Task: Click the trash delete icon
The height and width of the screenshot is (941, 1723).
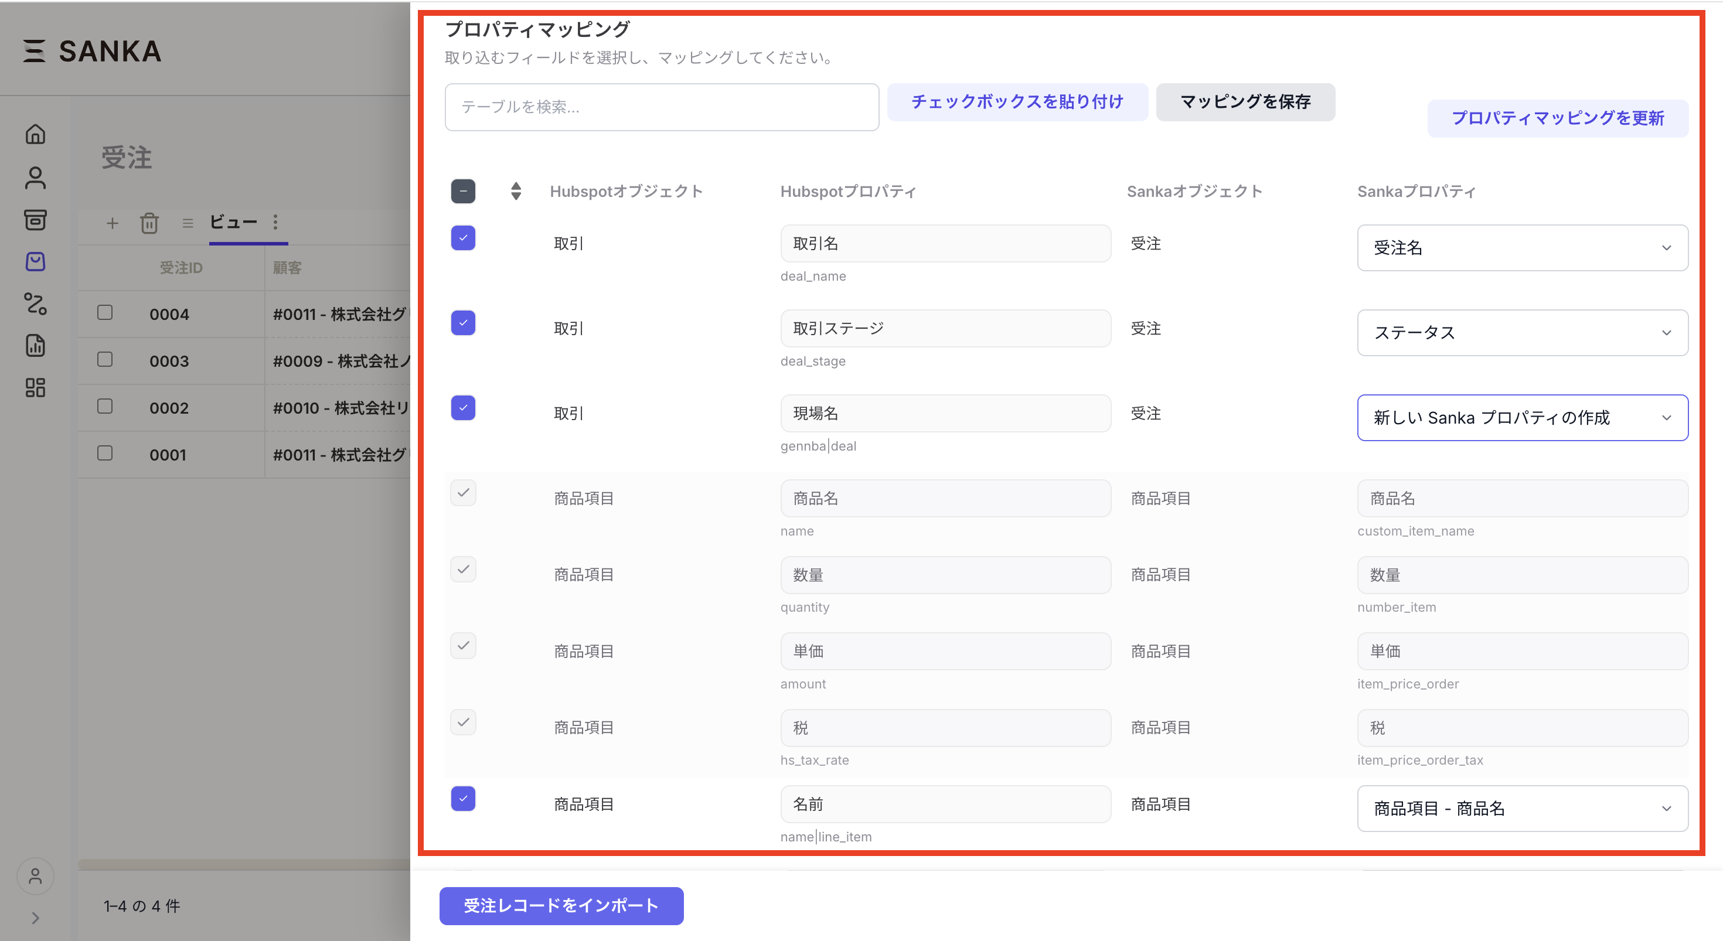Action: coord(149,223)
